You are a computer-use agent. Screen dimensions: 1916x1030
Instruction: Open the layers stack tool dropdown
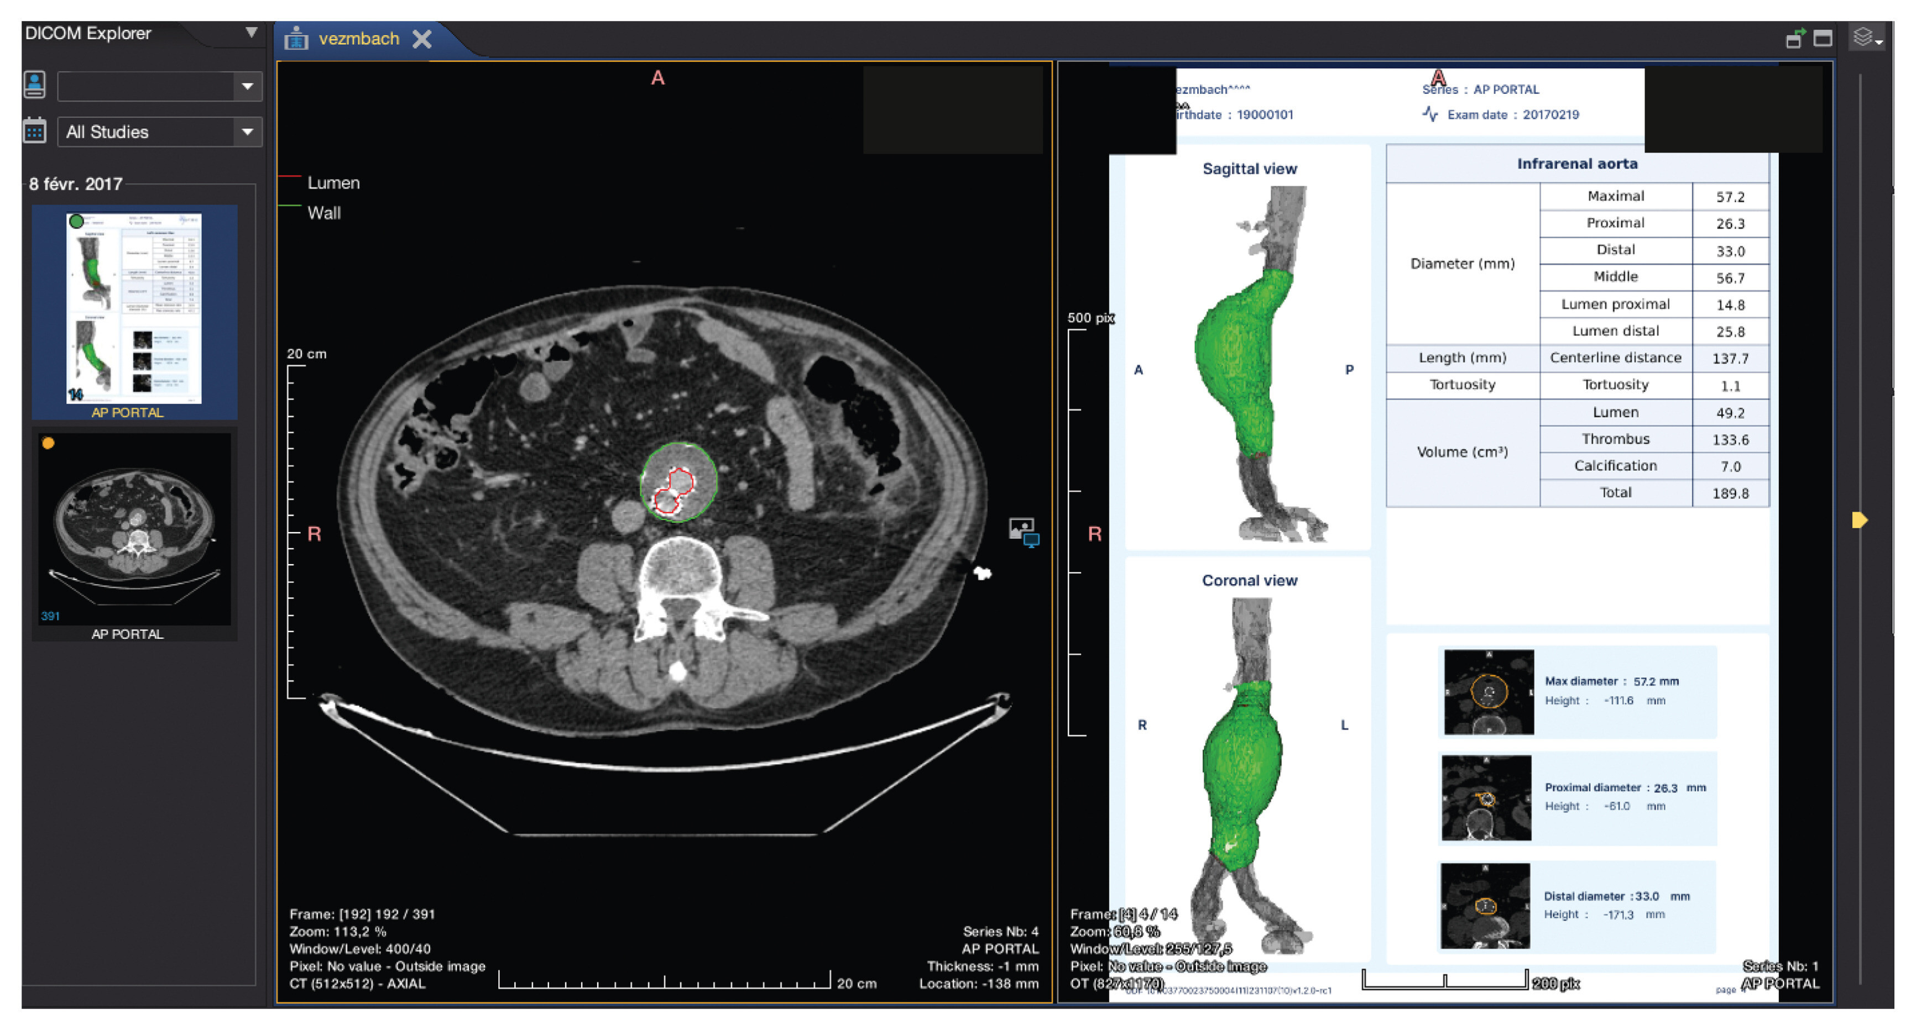pos(1868,37)
